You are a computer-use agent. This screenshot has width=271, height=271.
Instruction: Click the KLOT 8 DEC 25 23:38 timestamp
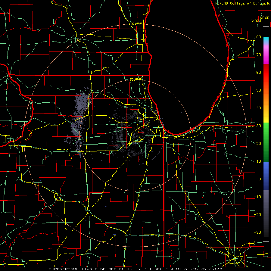(197, 269)
